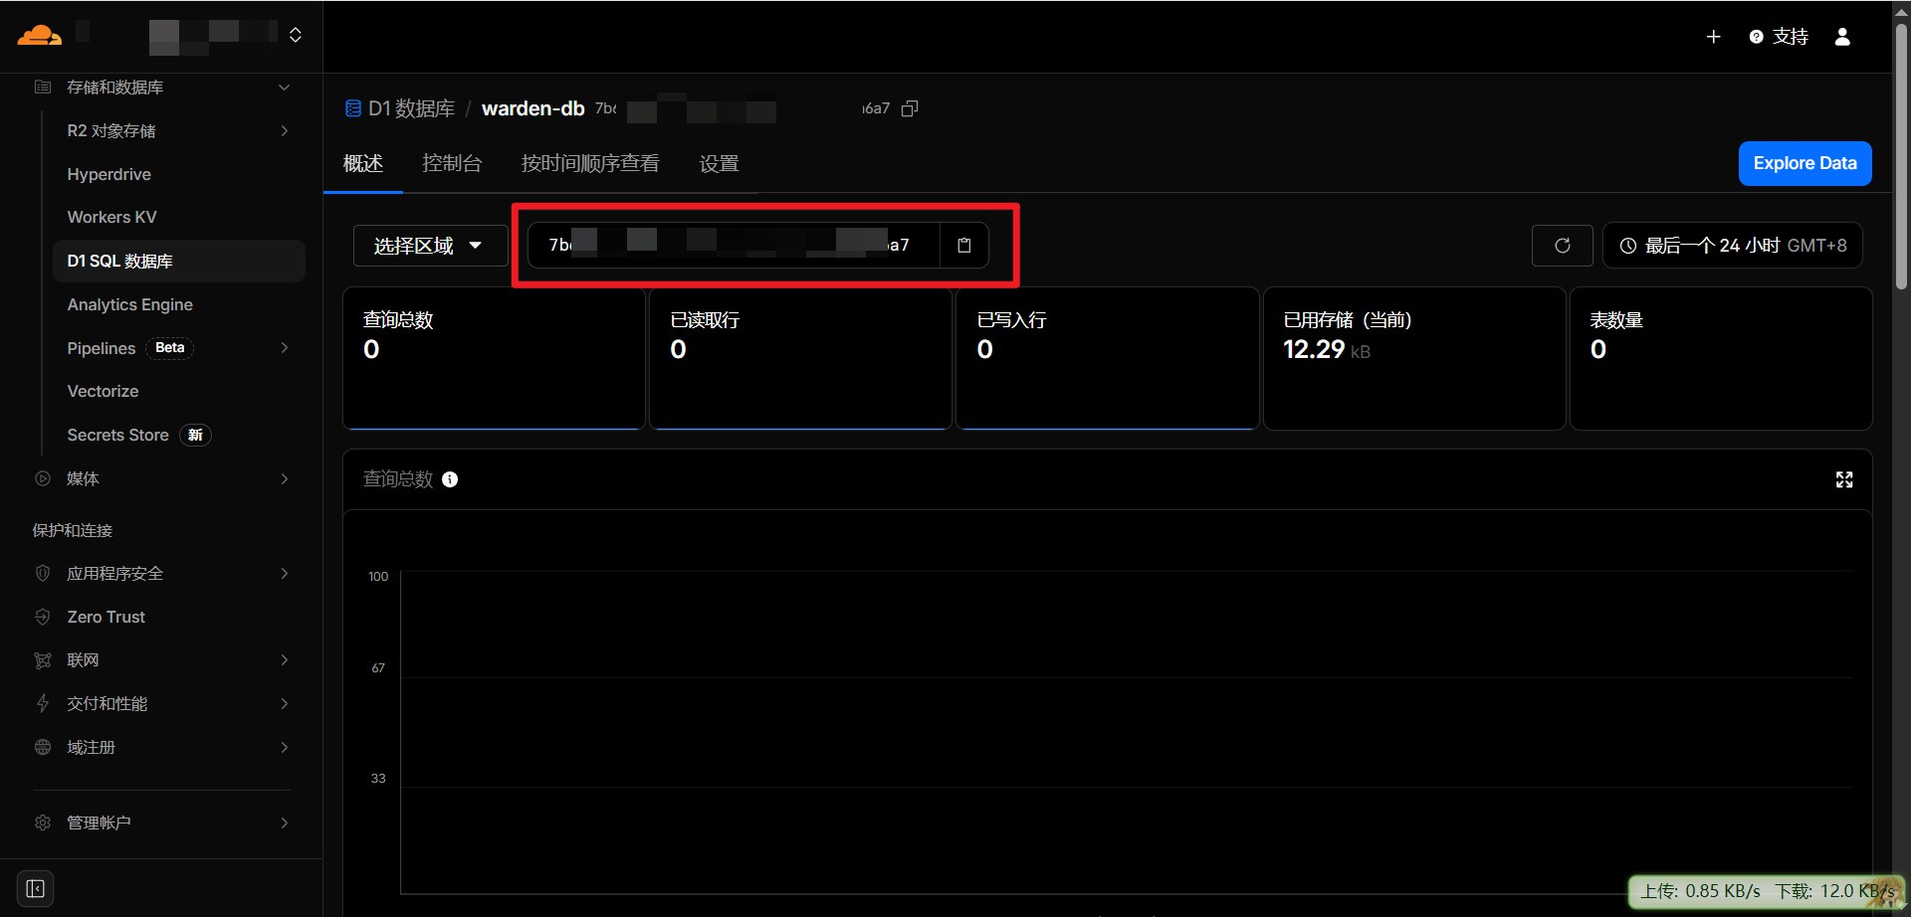Open the 选择区域 dropdown
1911x917 pixels.
(x=430, y=246)
